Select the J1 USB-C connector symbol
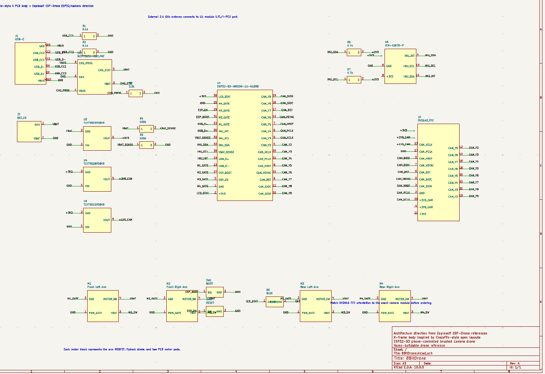 (30, 63)
